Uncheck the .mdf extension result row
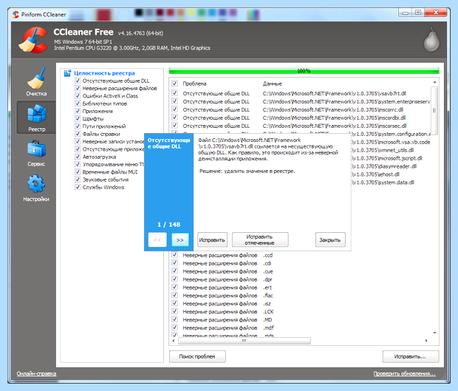 (x=174, y=327)
